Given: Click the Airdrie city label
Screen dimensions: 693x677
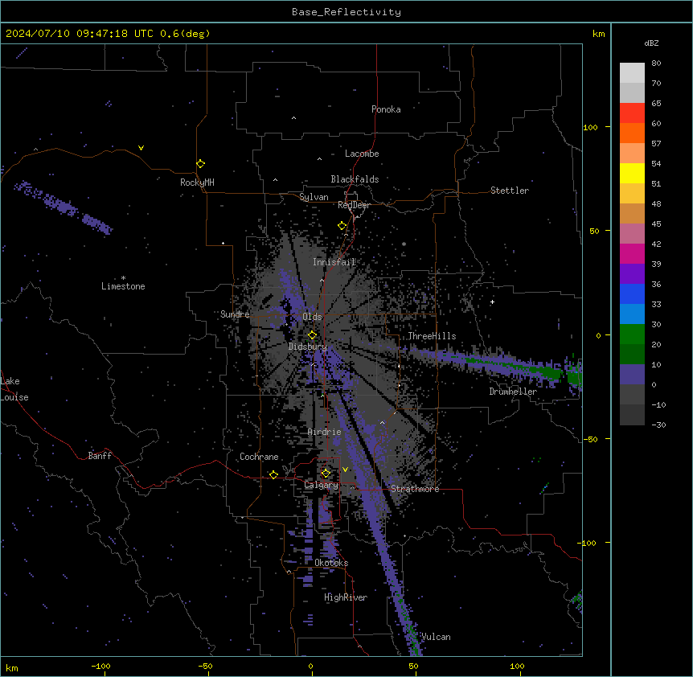Looking at the screenshot, I should point(325,432).
